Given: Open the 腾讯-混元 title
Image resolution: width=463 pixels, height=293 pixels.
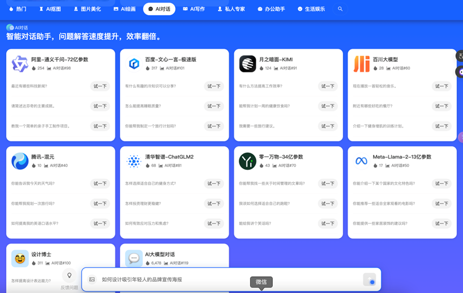Looking at the screenshot, I should (x=43, y=157).
